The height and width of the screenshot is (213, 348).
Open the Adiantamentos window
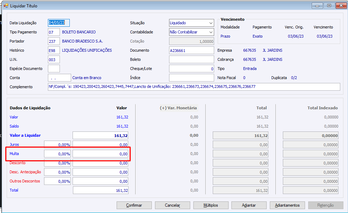287,205
